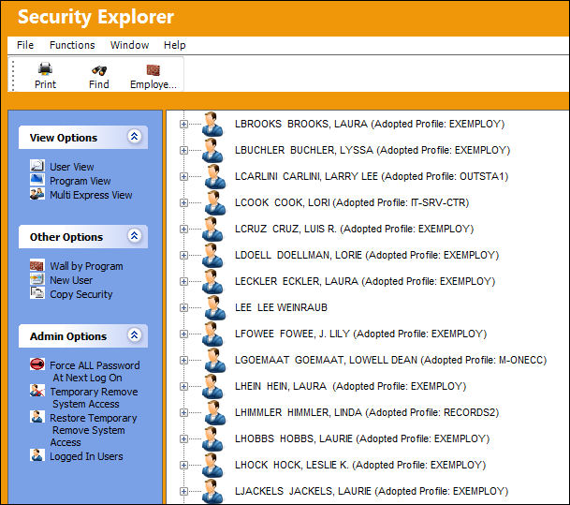Click the Logged In Users icon
Image resolution: width=570 pixels, height=505 pixels.
[37, 455]
